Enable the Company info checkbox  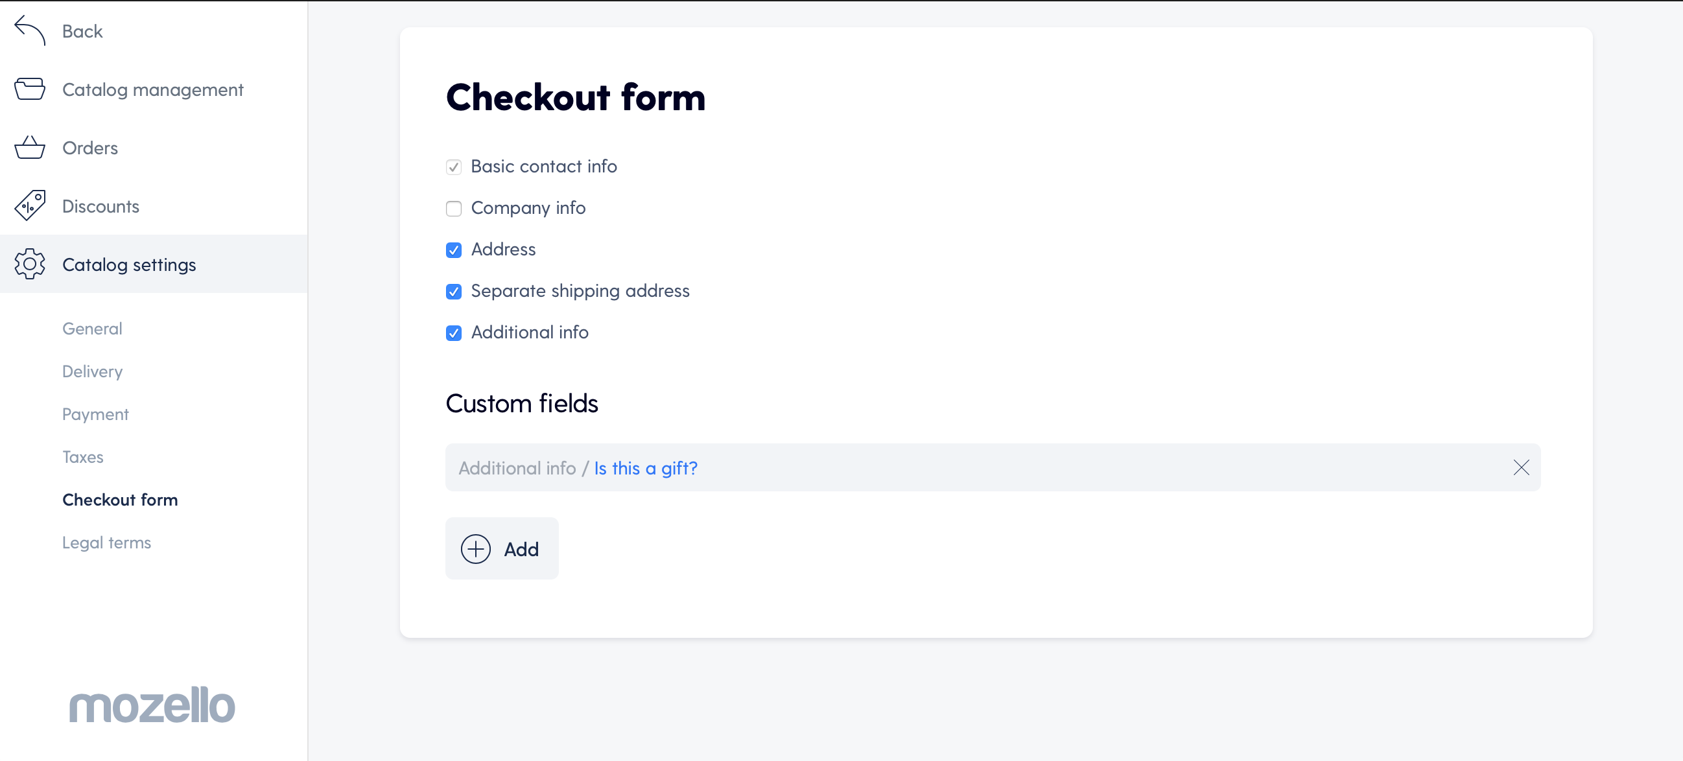[x=453, y=208]
